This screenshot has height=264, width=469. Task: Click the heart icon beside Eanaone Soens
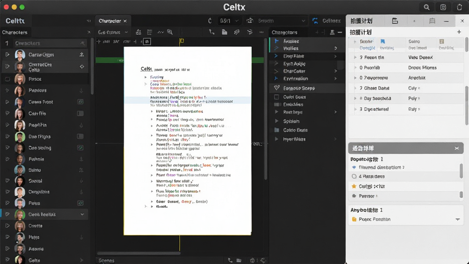[x=277, y=88]
